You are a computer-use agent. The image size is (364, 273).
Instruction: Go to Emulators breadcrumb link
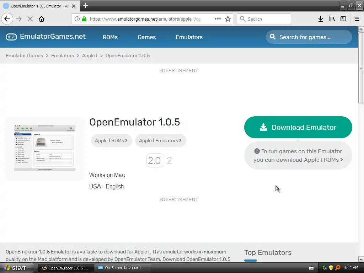tap(63, 55)
